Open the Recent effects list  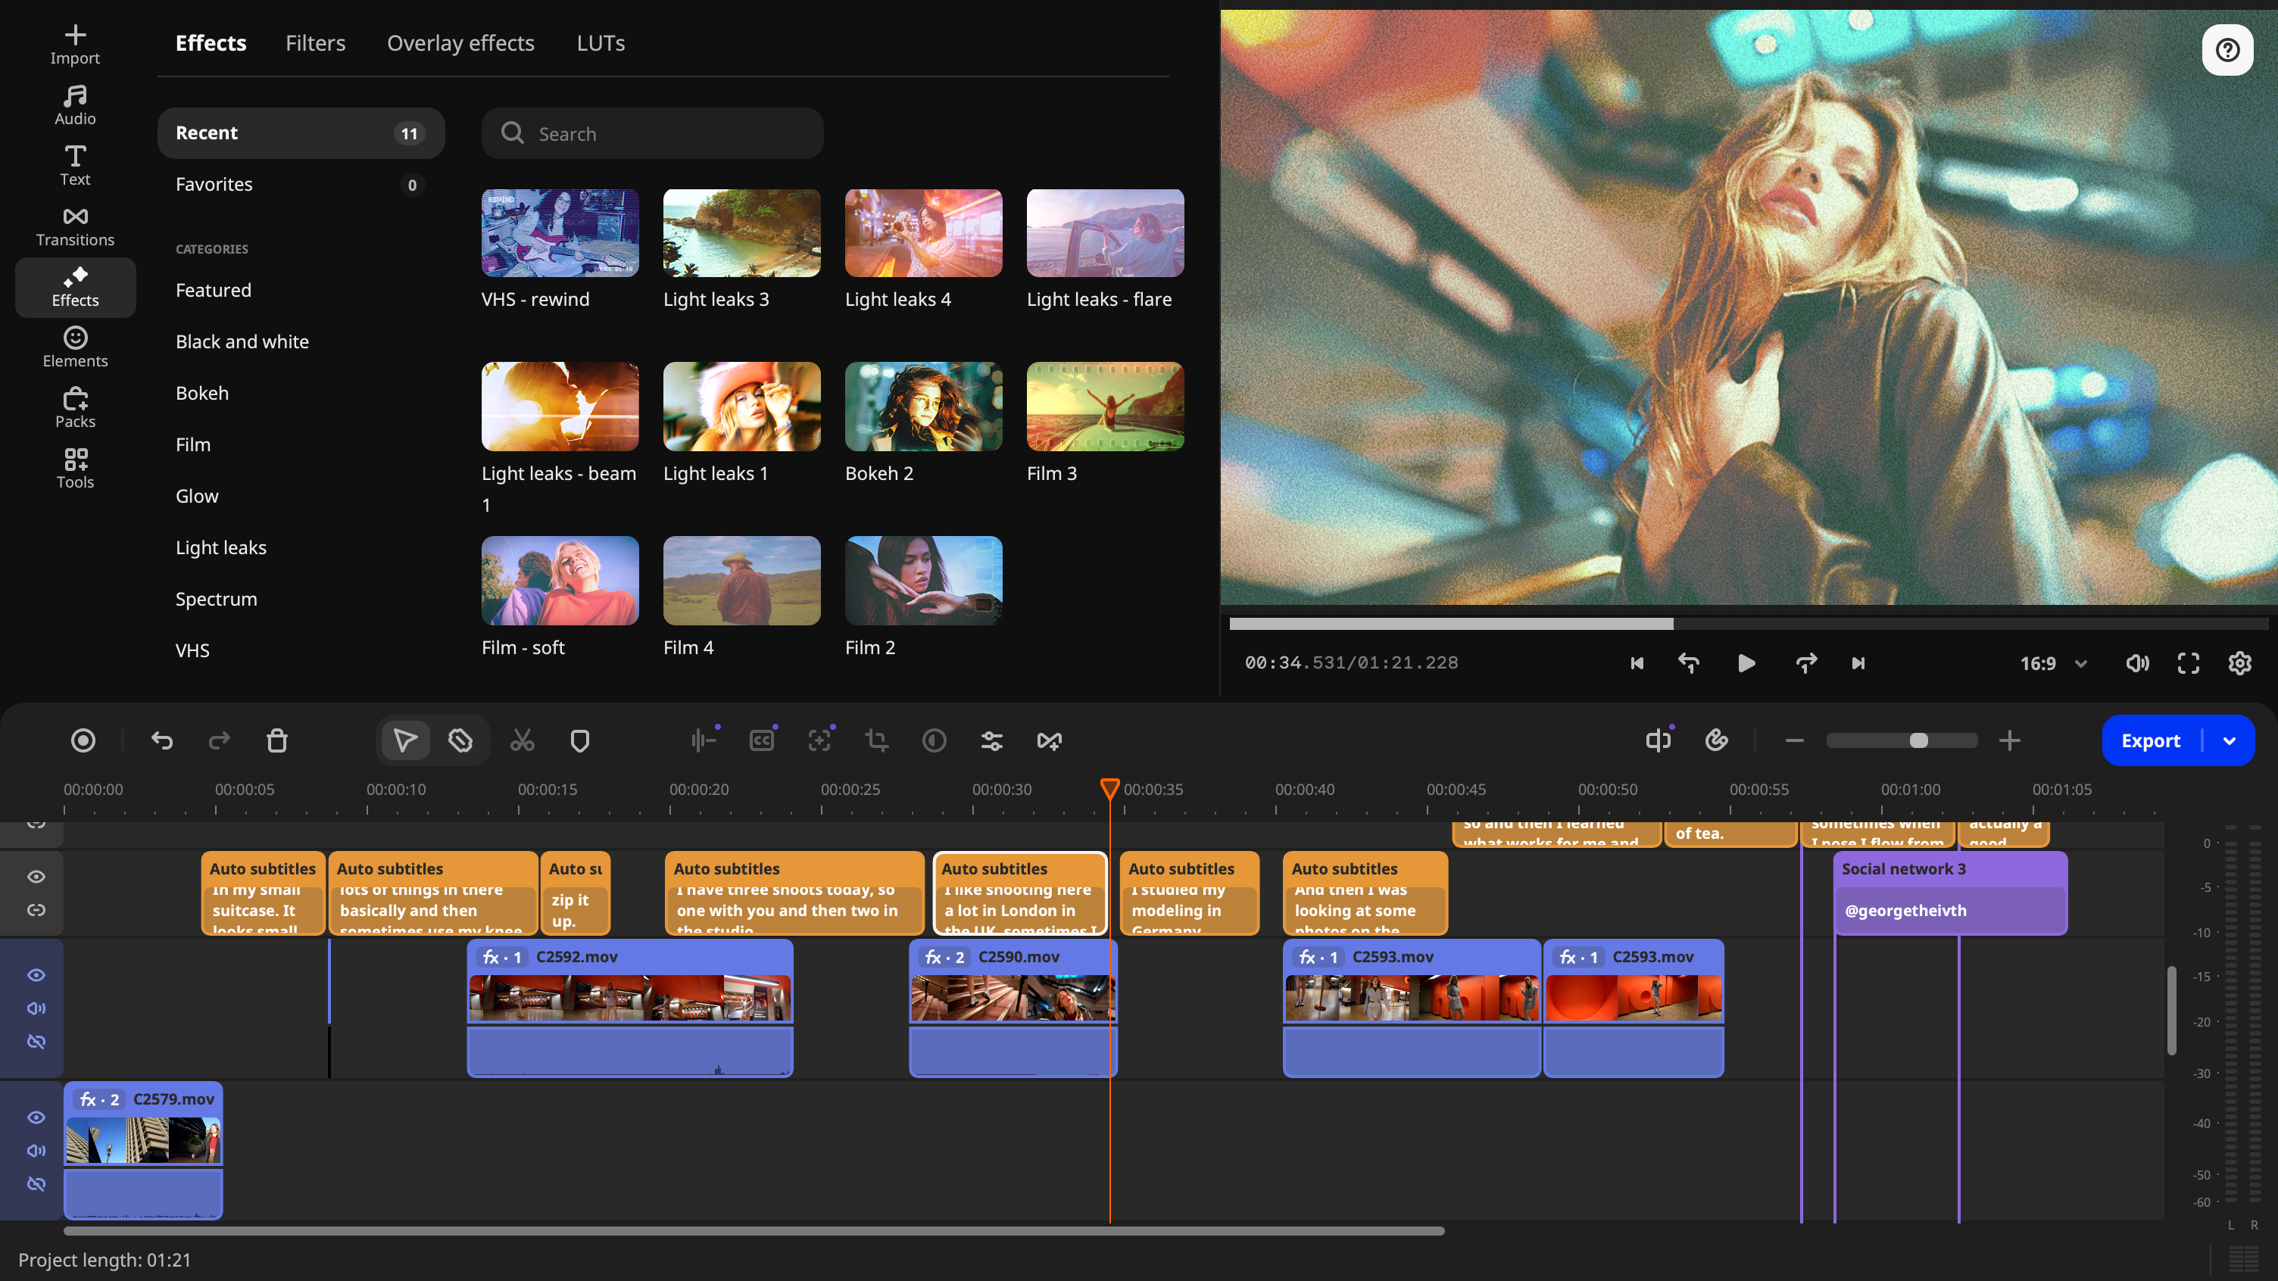pos(301,132)
